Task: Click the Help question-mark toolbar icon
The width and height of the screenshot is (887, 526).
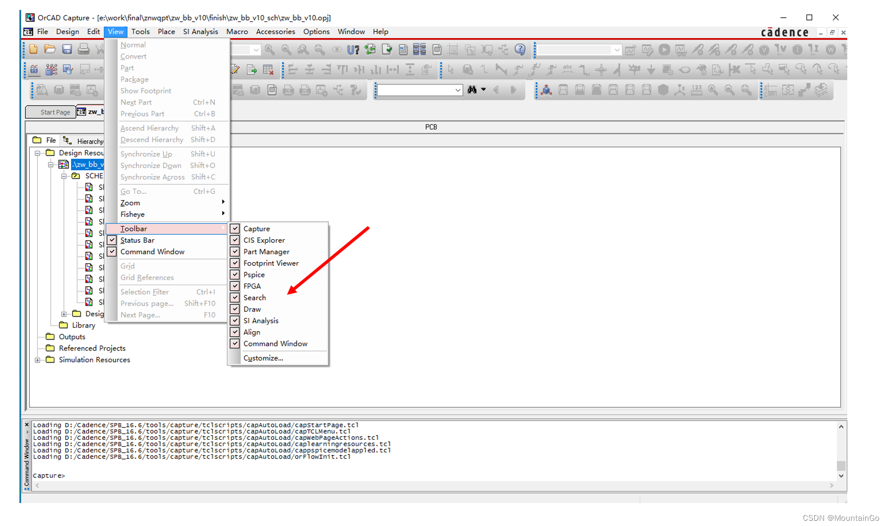Action: coord(520,50)
